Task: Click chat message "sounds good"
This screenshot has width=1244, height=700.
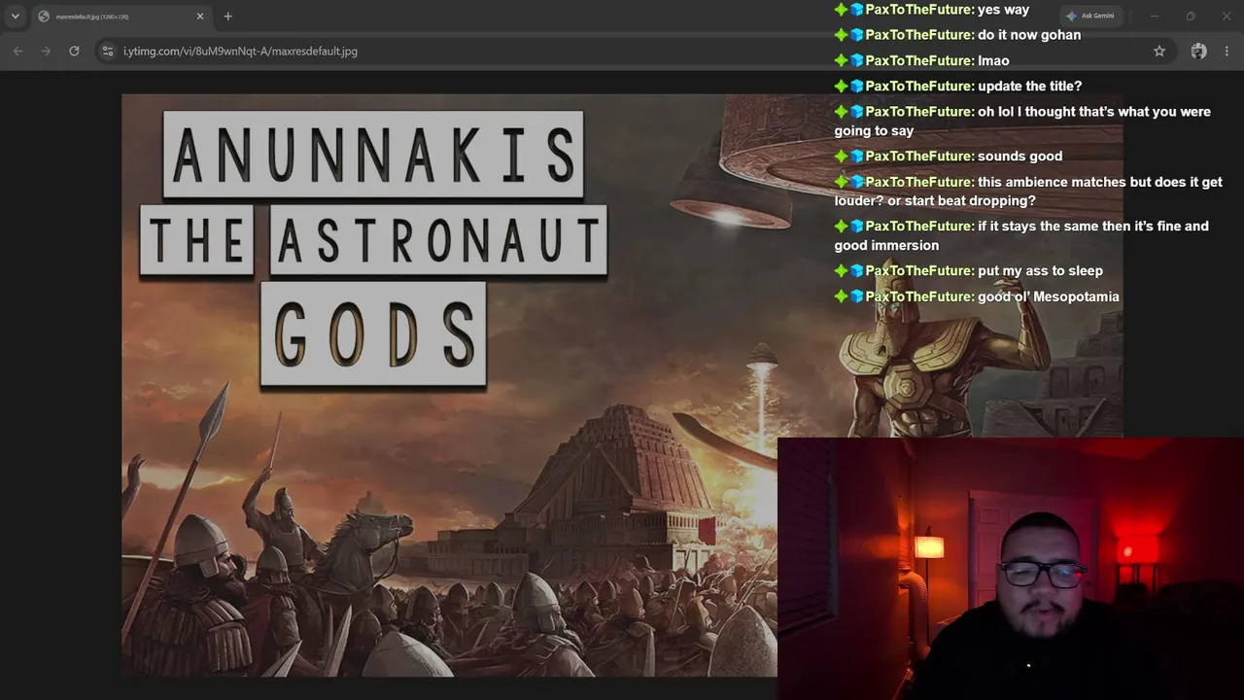Action: point(1019,157)
